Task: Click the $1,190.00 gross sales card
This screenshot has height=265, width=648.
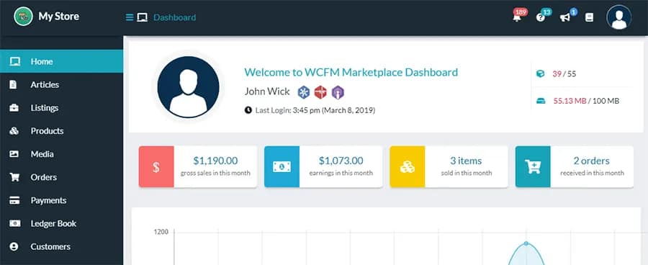Action: point(198,166)
